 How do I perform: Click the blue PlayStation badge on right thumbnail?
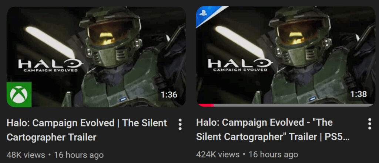(x=208, y=14)
